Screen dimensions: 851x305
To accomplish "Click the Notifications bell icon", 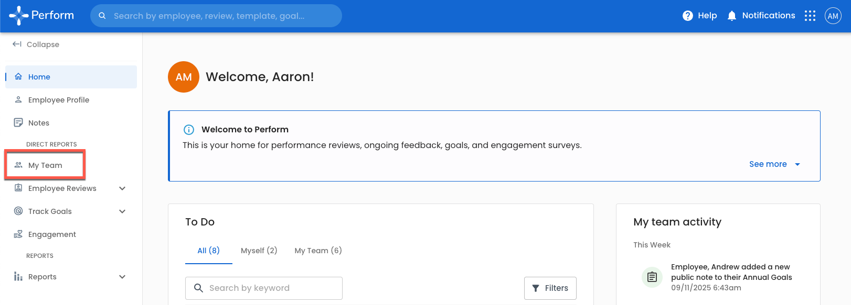I will point(732,16).
